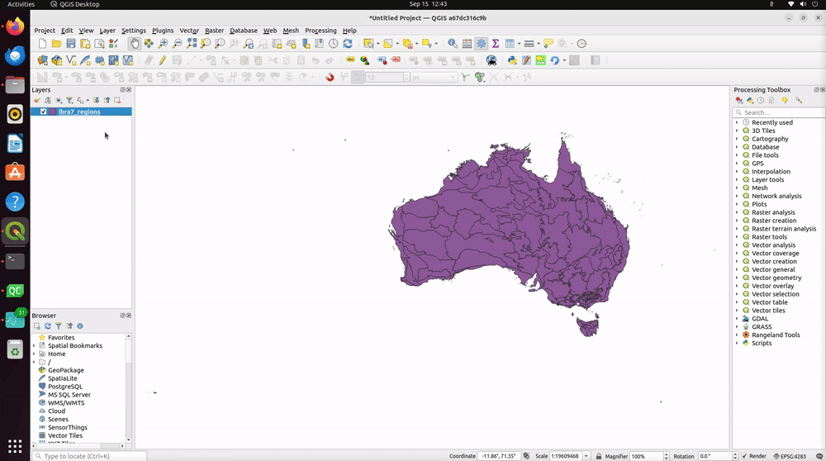Screen dimensions: 826x461
Task: Expand the Vector geometry toolbox group
Action: (737, 278)
